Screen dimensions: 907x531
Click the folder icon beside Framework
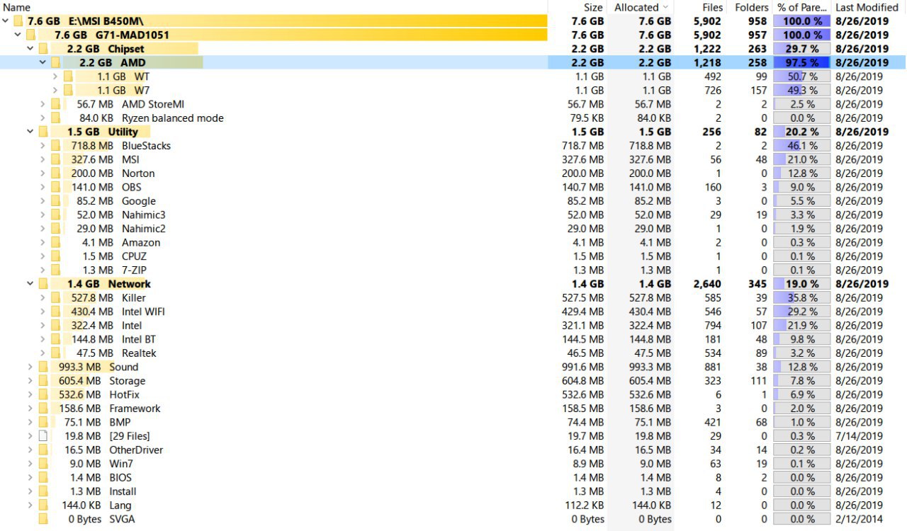[43, 409]
